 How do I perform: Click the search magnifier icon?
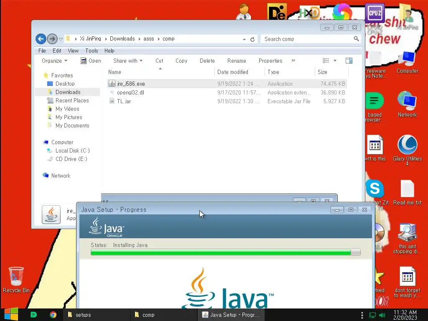tap(356, 39)
